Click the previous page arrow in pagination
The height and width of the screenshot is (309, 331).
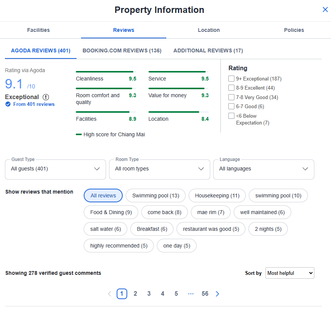click(x=109, y=294)
